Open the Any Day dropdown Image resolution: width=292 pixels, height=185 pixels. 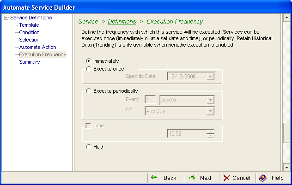[210, 111]
